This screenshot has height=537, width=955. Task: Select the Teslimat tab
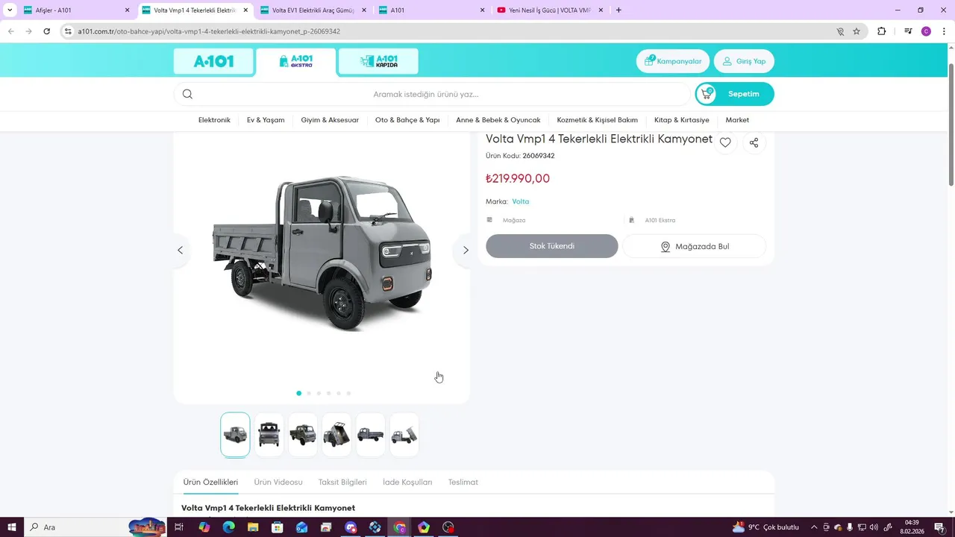(x=463, y=483)
